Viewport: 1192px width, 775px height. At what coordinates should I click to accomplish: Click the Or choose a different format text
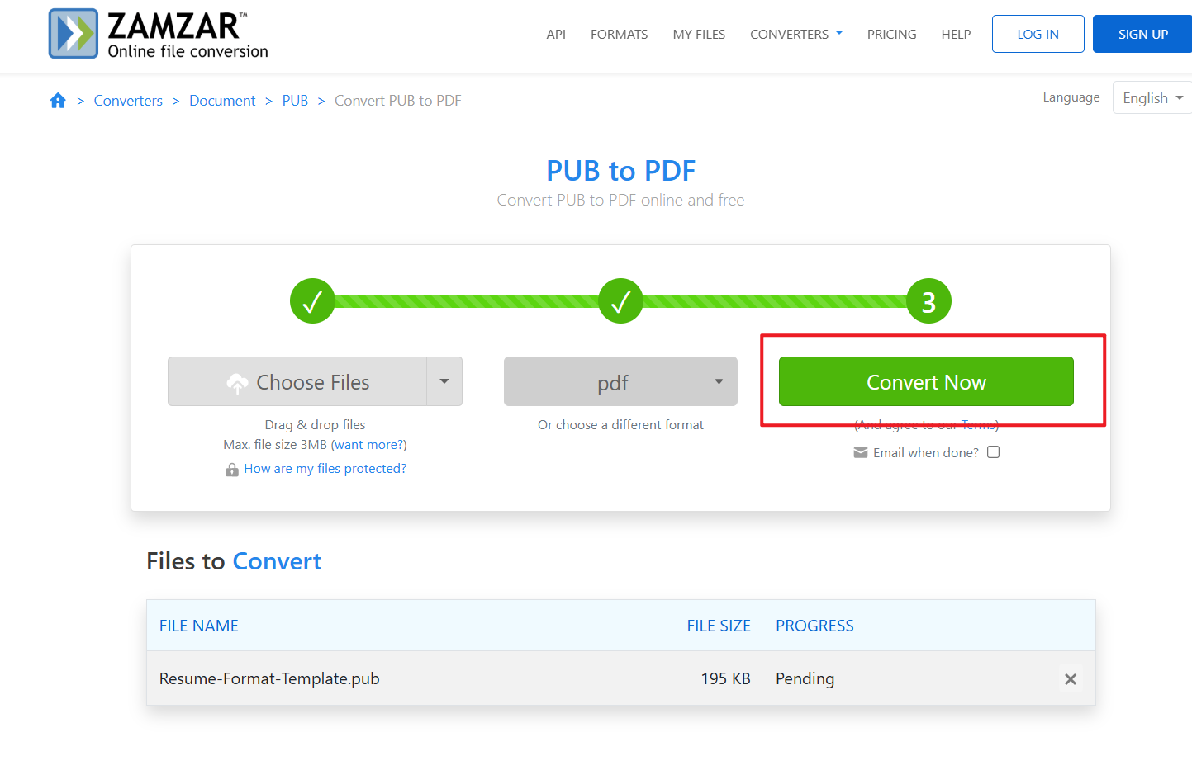pos(620,425)
